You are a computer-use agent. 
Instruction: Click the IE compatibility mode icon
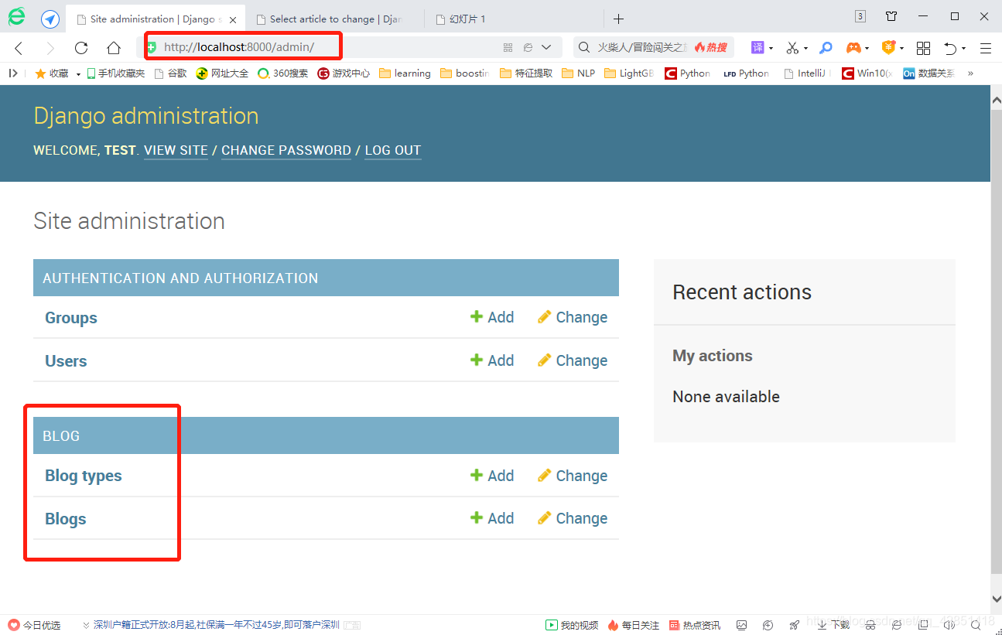[x=528, y=48]
